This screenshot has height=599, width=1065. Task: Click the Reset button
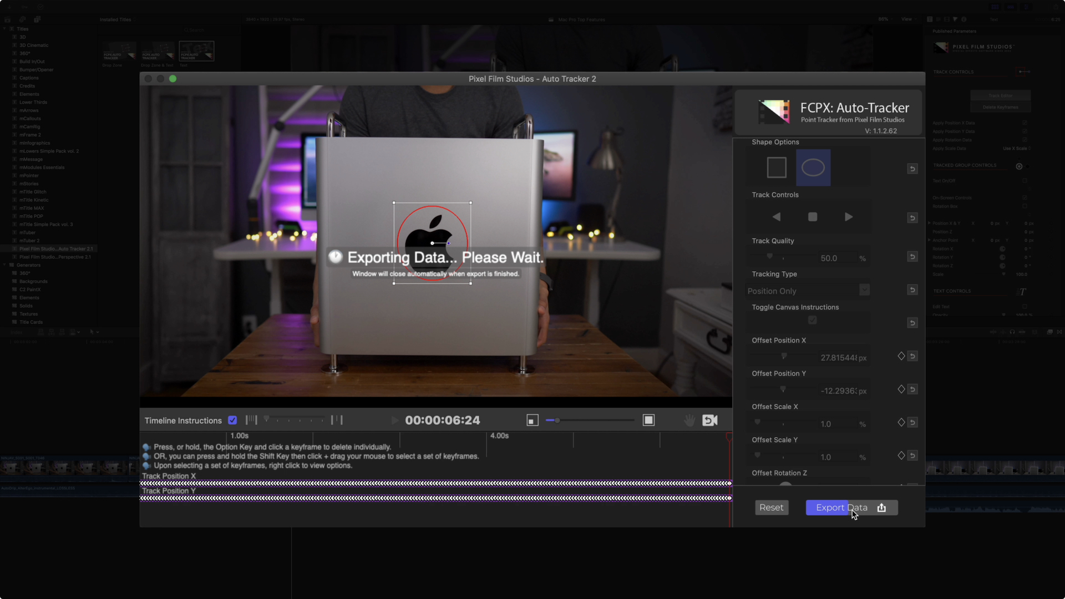tap(771, 507)
